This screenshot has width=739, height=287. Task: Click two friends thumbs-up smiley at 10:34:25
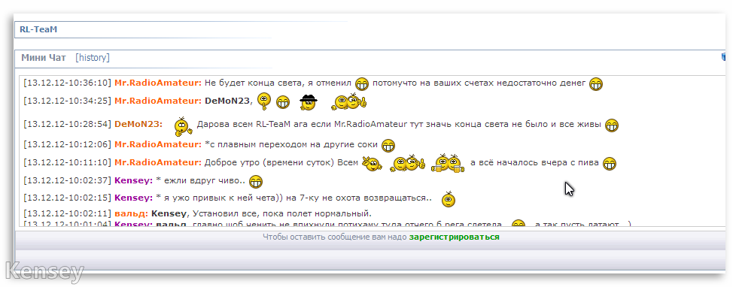click(x=348, y=101)
